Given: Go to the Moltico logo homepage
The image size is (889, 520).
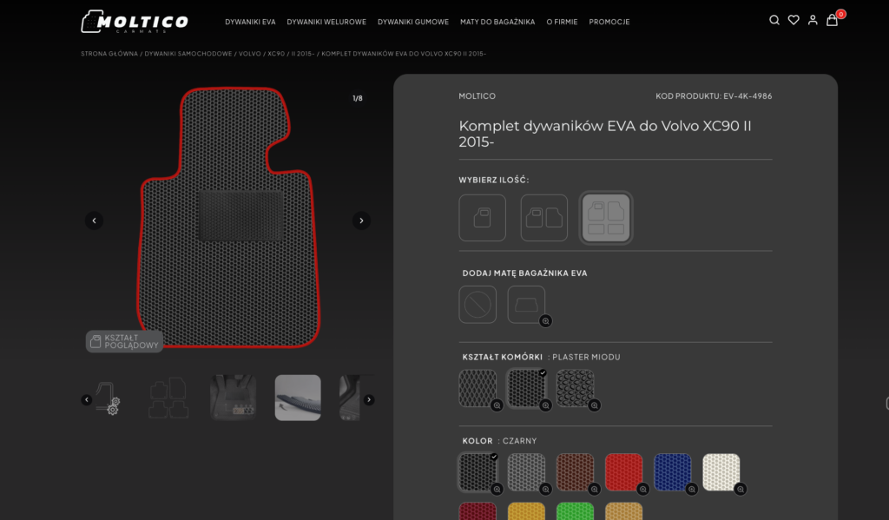Looking at the screenshot, I should [135, 22].
